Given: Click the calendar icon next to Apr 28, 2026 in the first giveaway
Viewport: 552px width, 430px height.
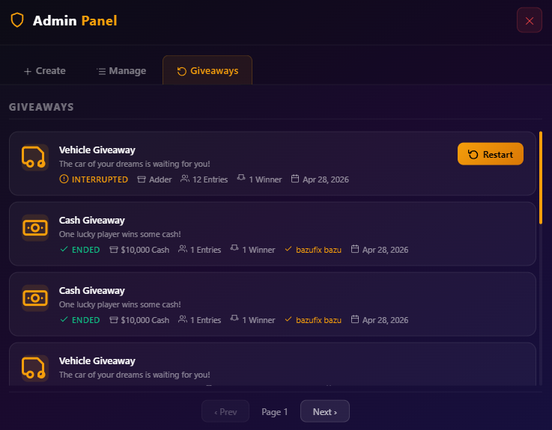Looking at the screenshot, I should [295, 179].
